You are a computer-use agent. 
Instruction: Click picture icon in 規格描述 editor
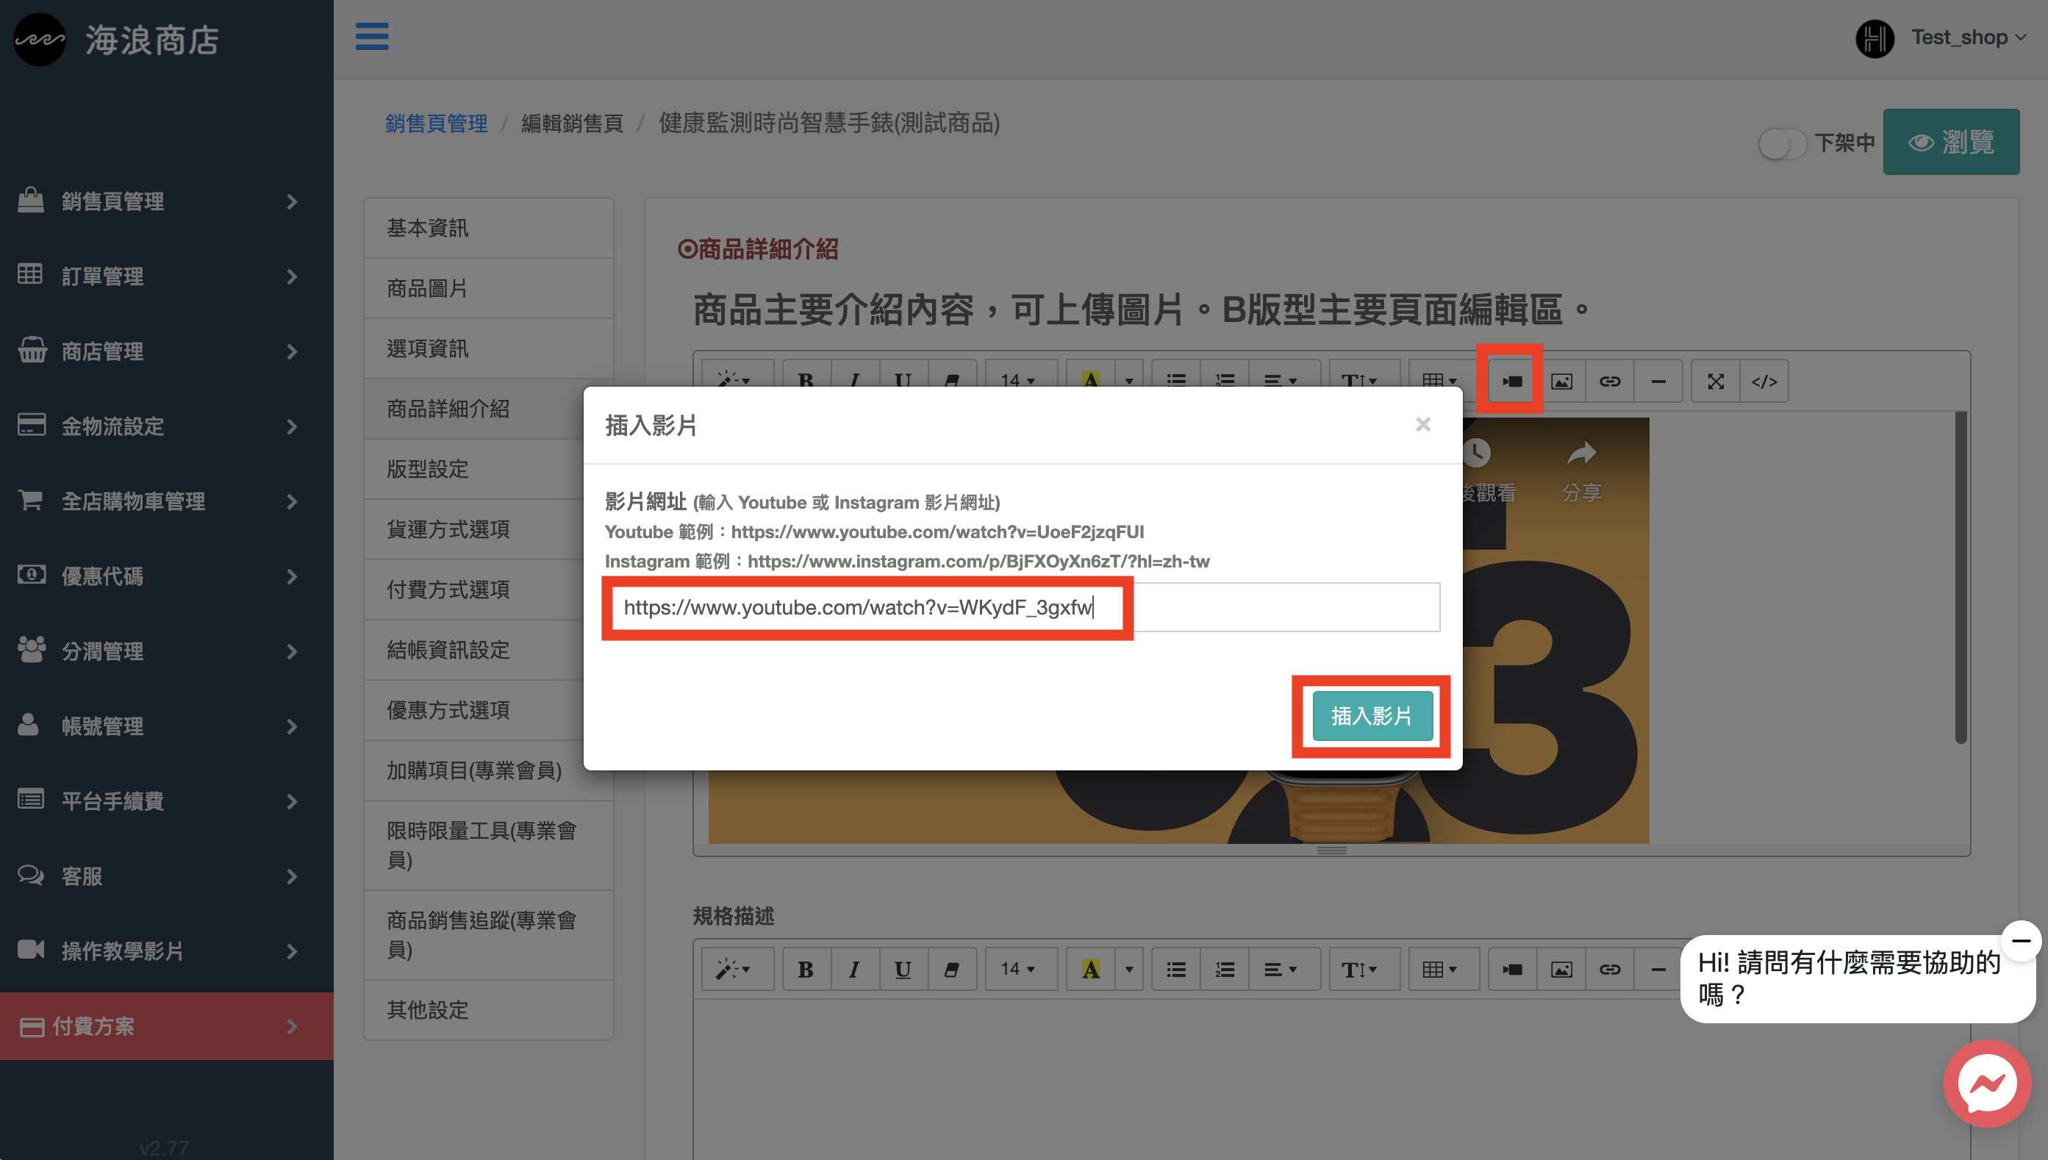[1561, 970]
